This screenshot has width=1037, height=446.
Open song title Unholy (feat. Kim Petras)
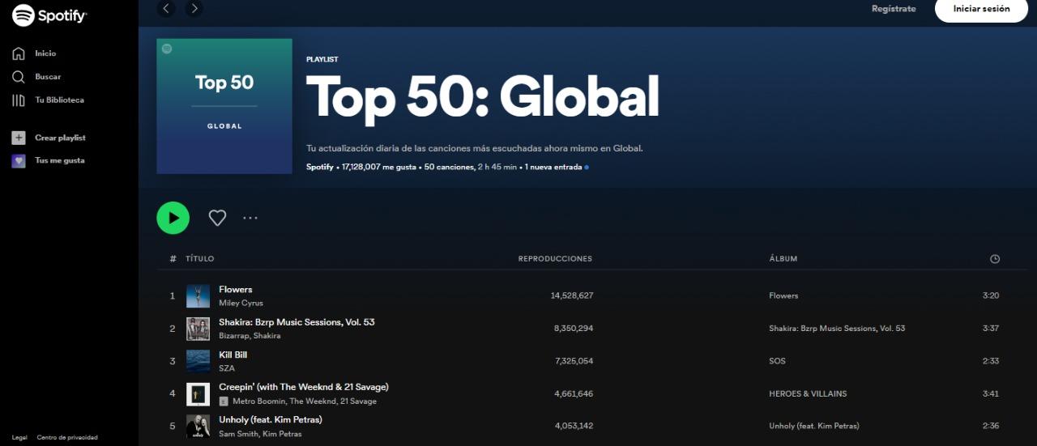point(271,419)
